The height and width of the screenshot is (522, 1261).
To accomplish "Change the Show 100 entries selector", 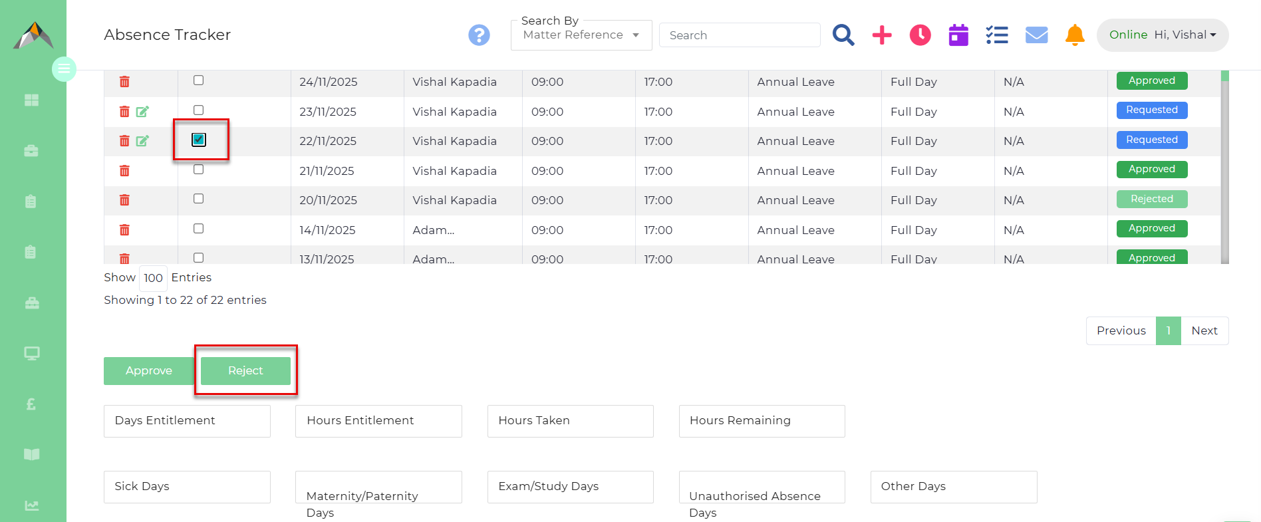I will tap(153, 278).
